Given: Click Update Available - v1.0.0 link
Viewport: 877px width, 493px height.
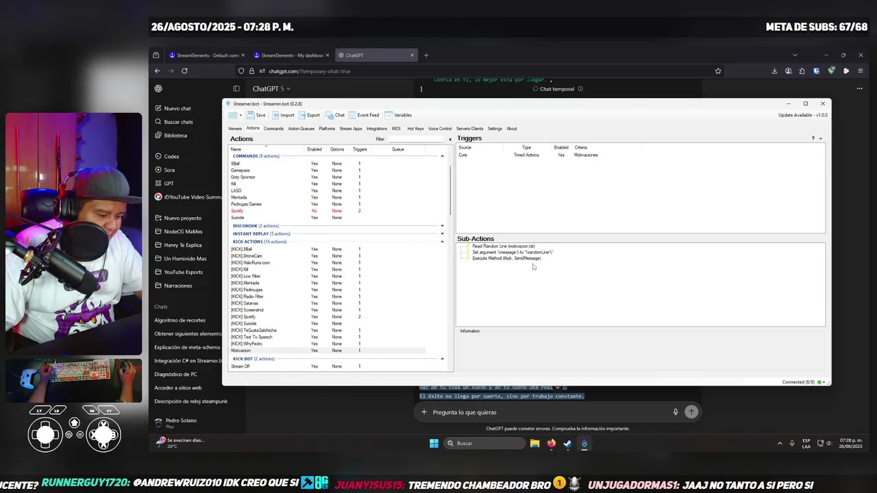Looking at the screenshot, I should 803,115.
